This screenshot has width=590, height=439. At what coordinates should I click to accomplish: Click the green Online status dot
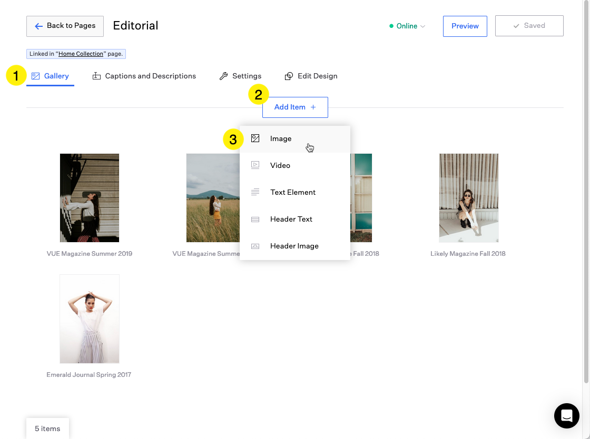pyautogui.click(x=391, y=26)
